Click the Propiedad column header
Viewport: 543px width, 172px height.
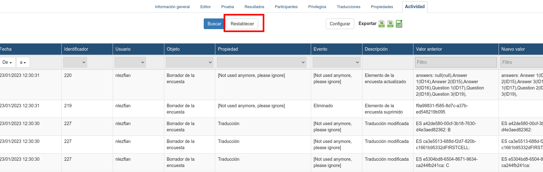(263, 49)
